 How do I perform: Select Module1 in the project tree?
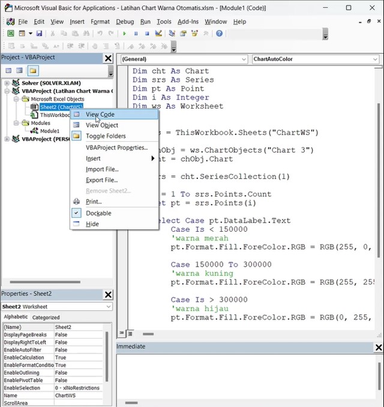(50, 130)
